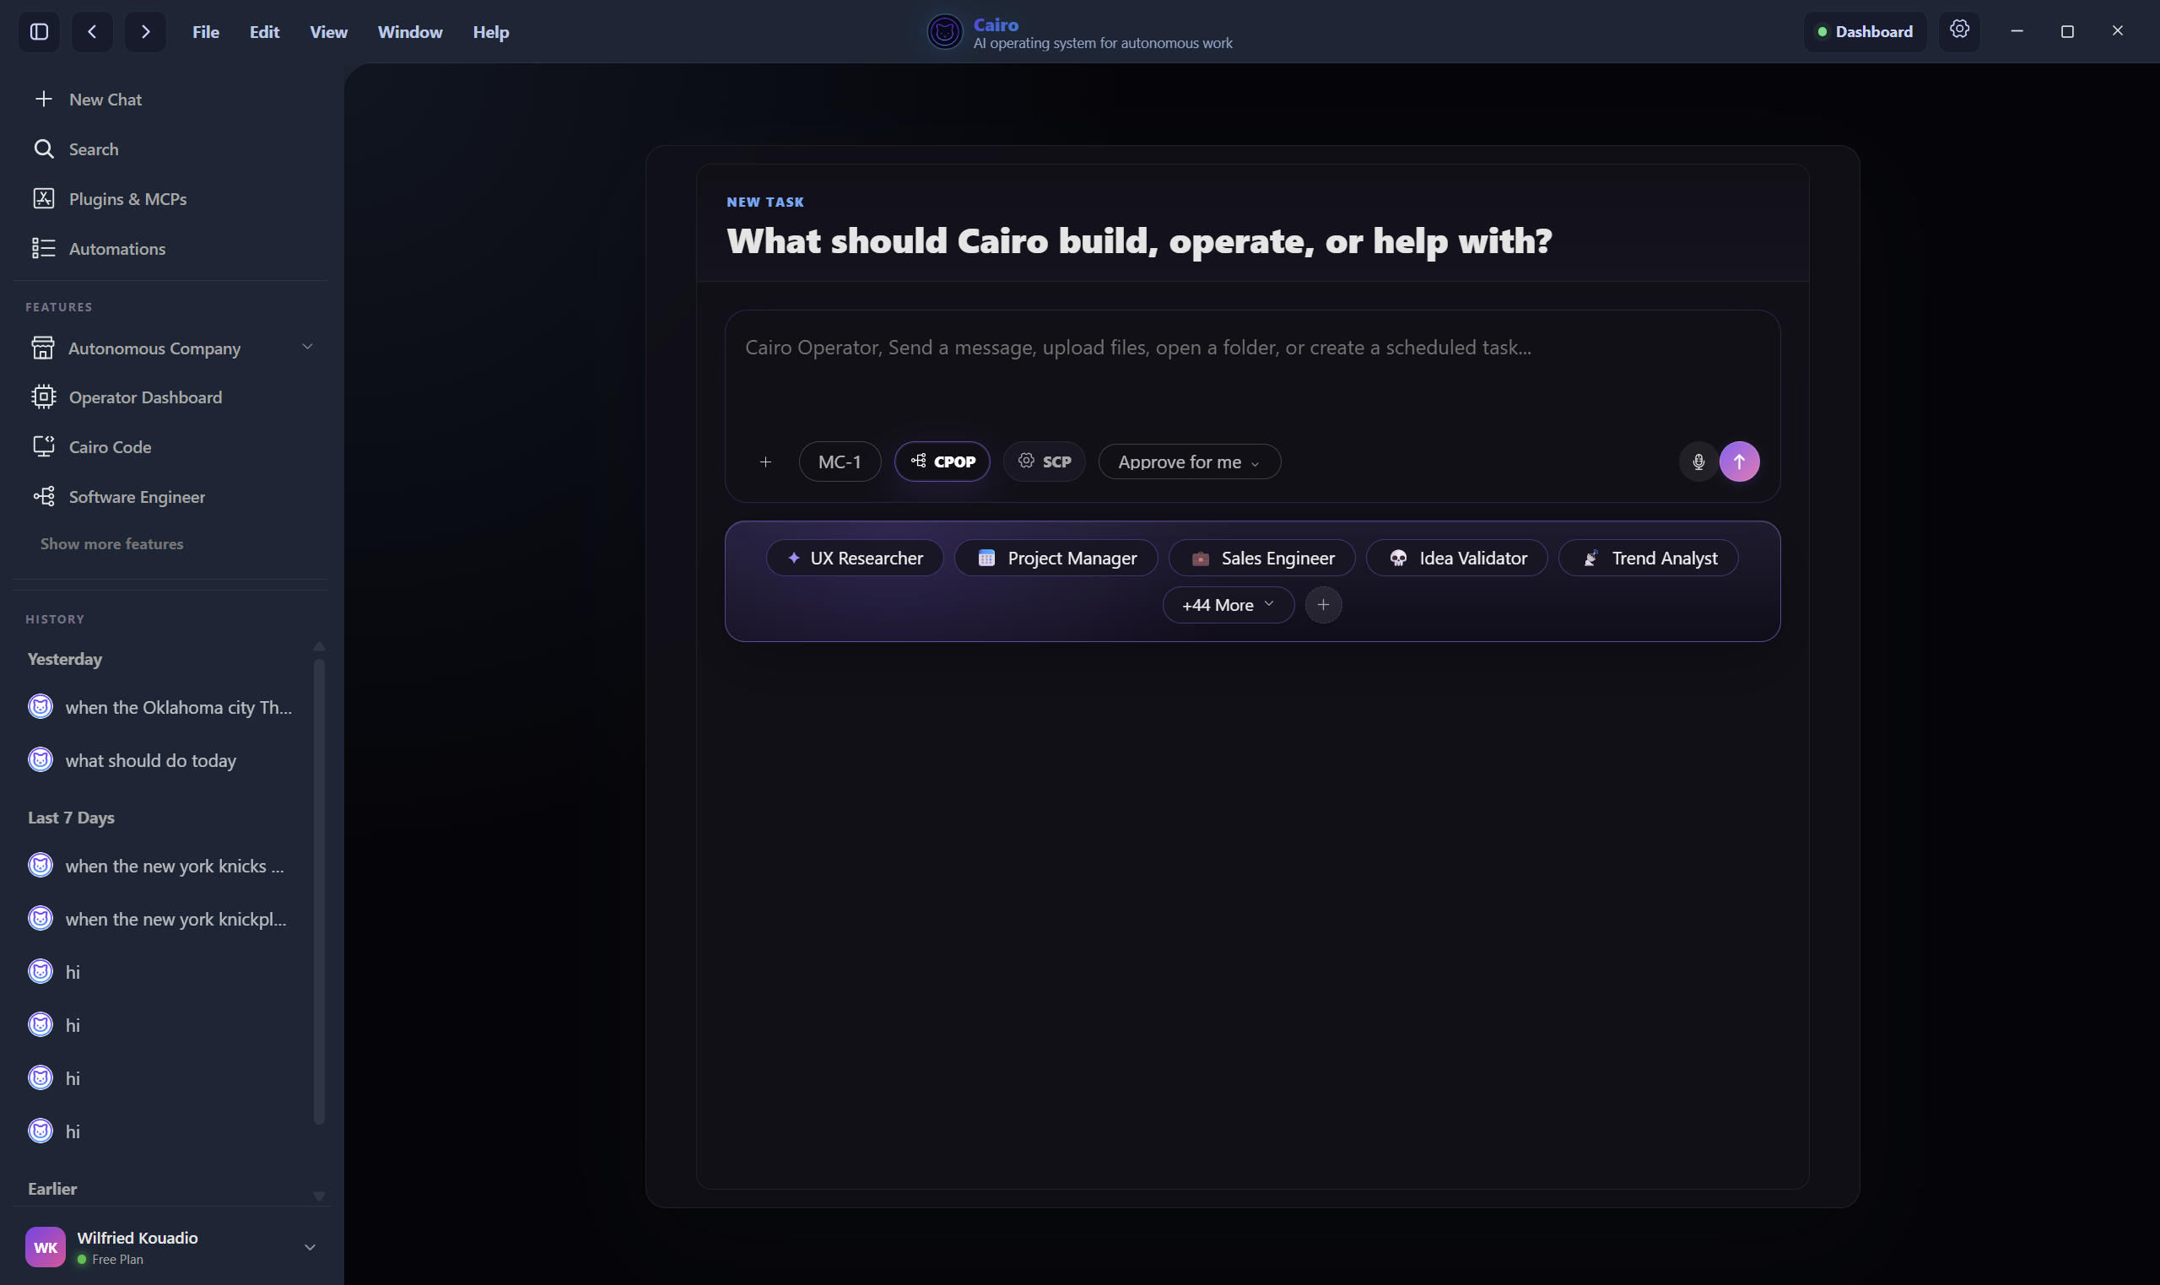The width and height of the screenshot is (2160, 1285).
Task: Select the UX Researcher role
Action: tap(855, 558)
